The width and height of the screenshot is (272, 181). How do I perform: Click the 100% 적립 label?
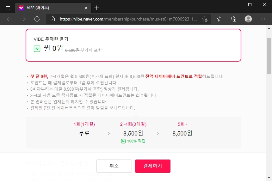click(x=136, y=141)
